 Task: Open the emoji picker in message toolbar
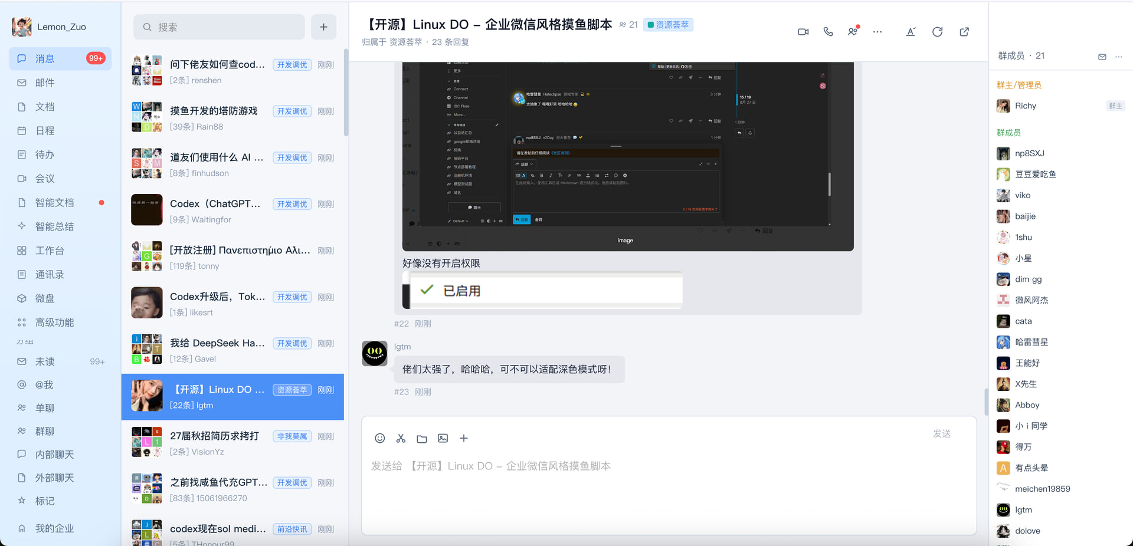coord(380,438)
